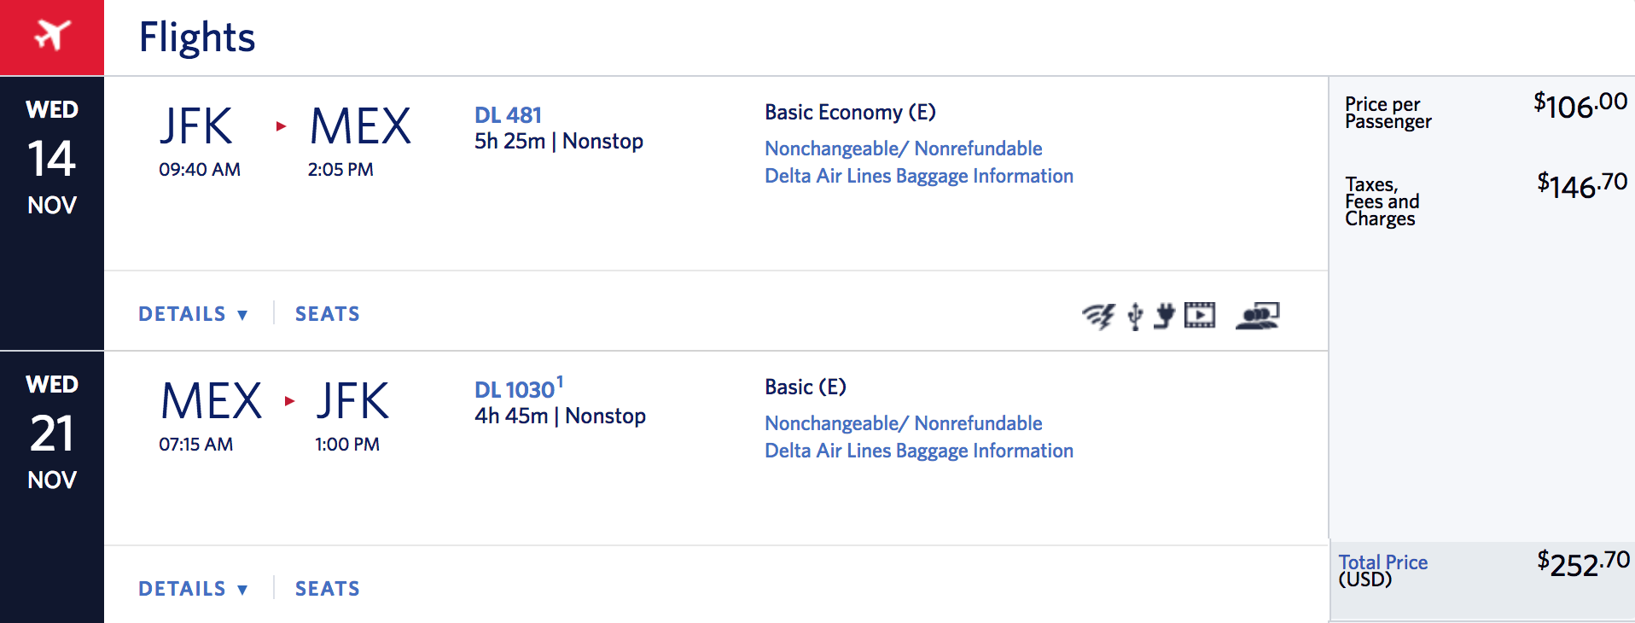Click the Wi-Fi amenity icon

pyautogui.click(x=1099, y=316)
